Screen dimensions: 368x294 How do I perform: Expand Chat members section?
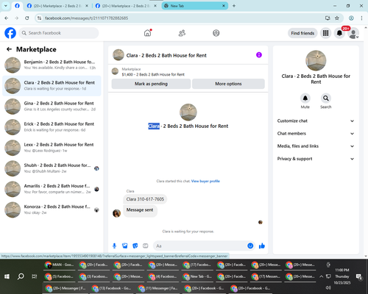click(316, 134)
